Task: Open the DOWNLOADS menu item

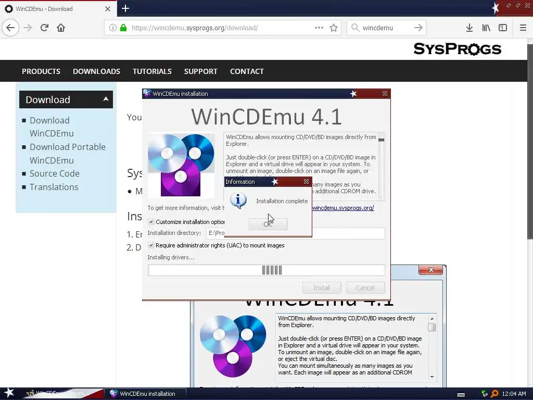Action: [x=96, y=71]
